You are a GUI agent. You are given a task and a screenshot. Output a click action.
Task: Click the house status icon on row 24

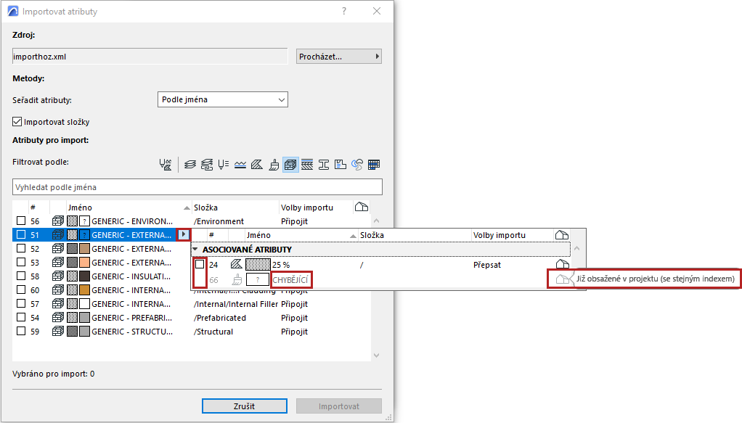562,264
